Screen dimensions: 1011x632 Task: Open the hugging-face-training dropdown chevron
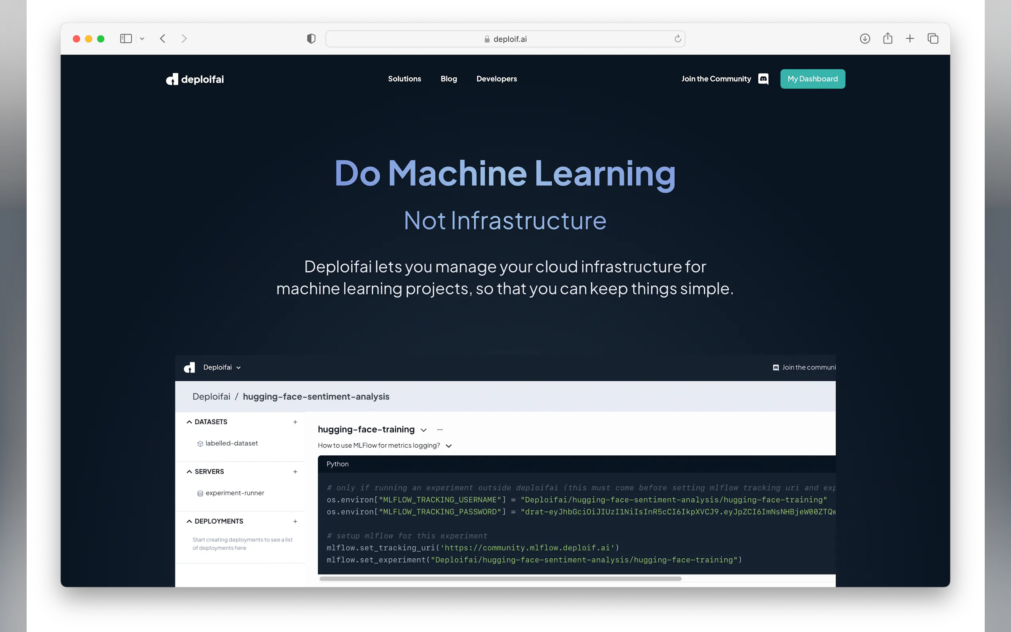[424, 430]
